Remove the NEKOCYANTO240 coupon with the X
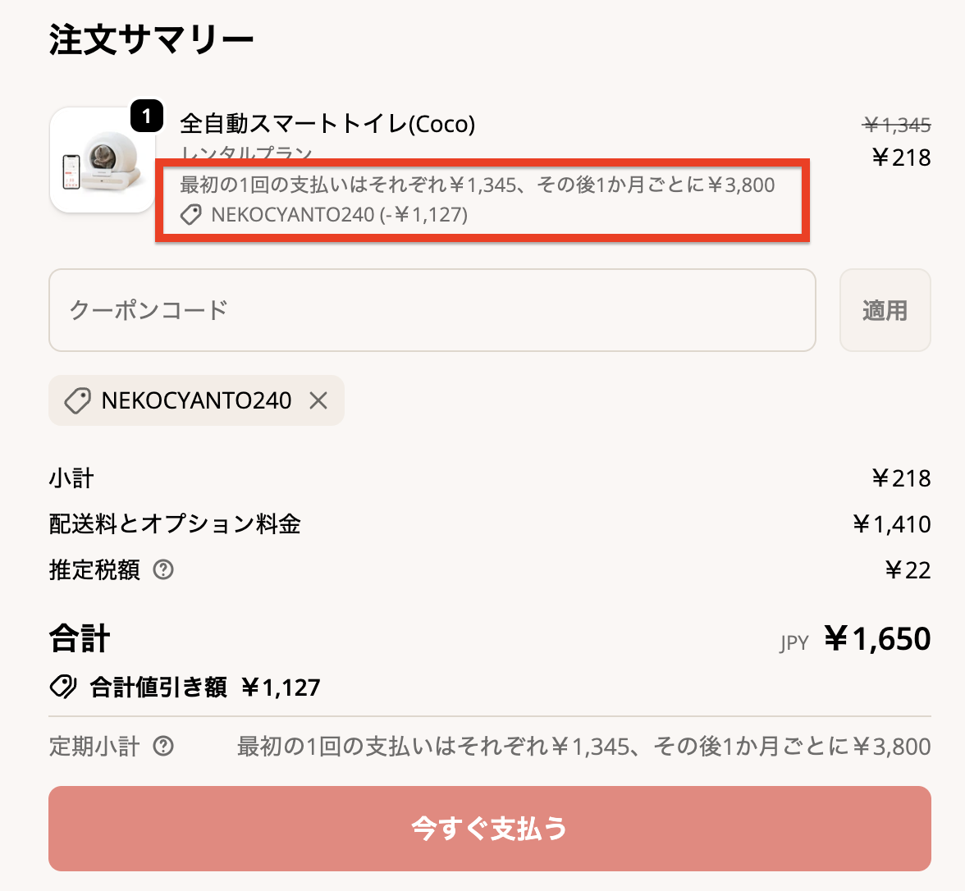 pos(318,400)
